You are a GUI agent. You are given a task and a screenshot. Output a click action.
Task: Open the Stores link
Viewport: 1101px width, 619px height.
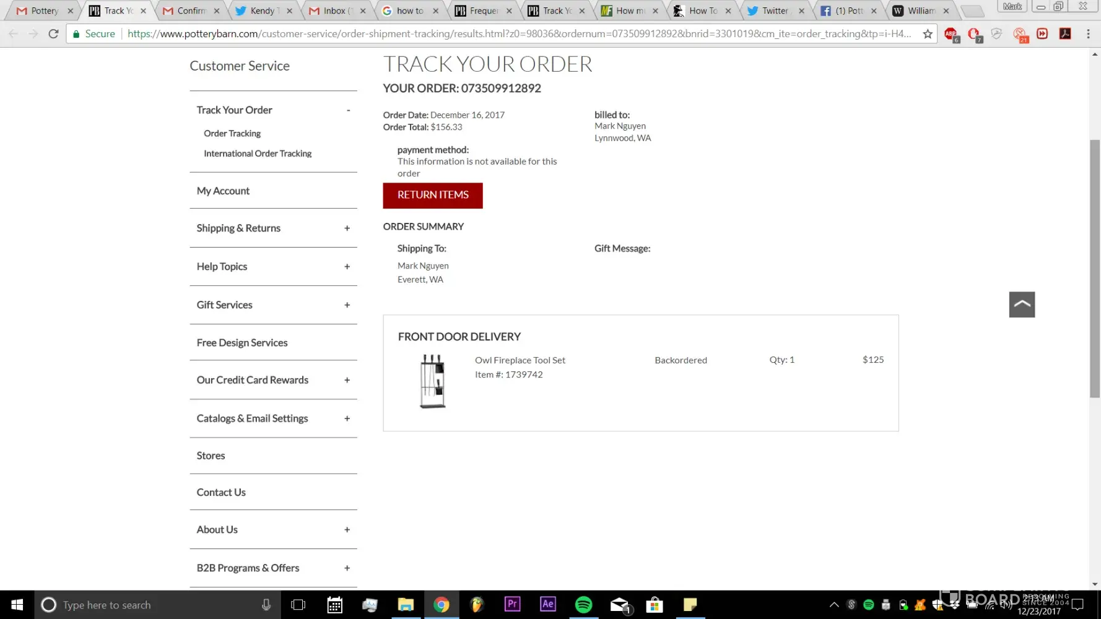click(x=211, y=456)
